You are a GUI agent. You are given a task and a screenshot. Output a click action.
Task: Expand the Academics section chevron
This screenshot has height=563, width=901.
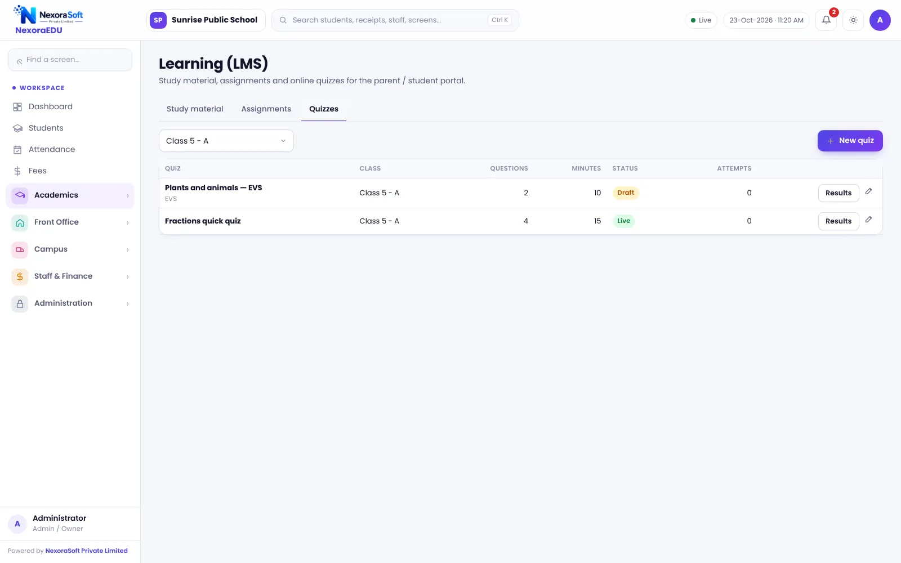pos(128,196)
